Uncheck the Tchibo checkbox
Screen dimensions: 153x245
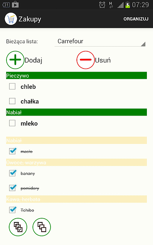click(13, 210)
